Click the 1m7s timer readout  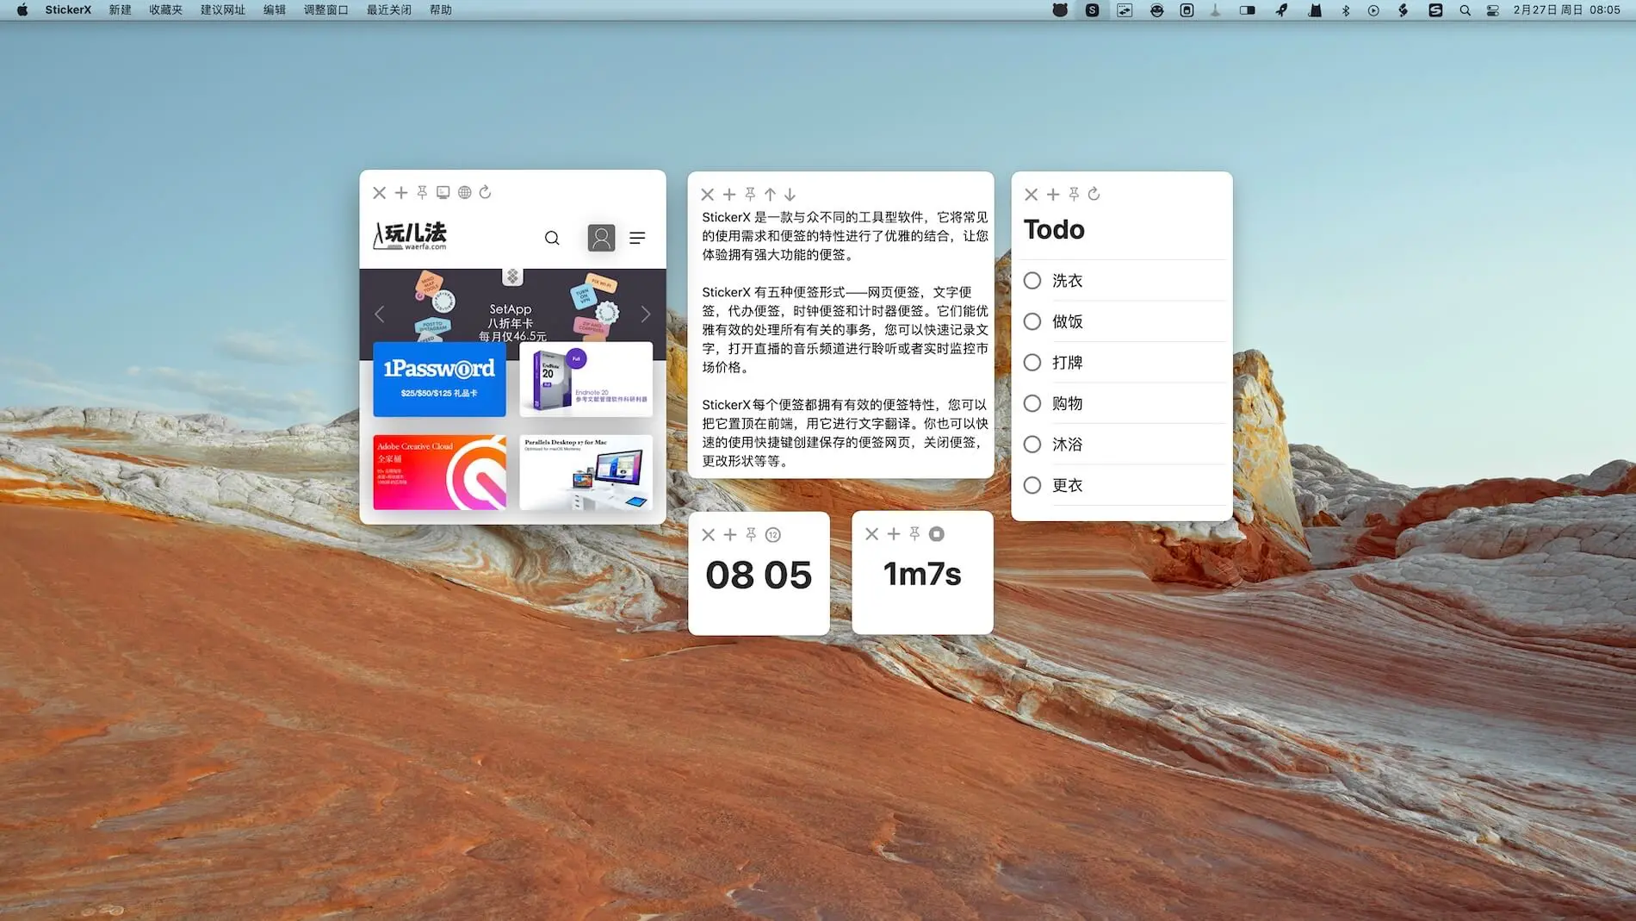(x=922, y=575)
